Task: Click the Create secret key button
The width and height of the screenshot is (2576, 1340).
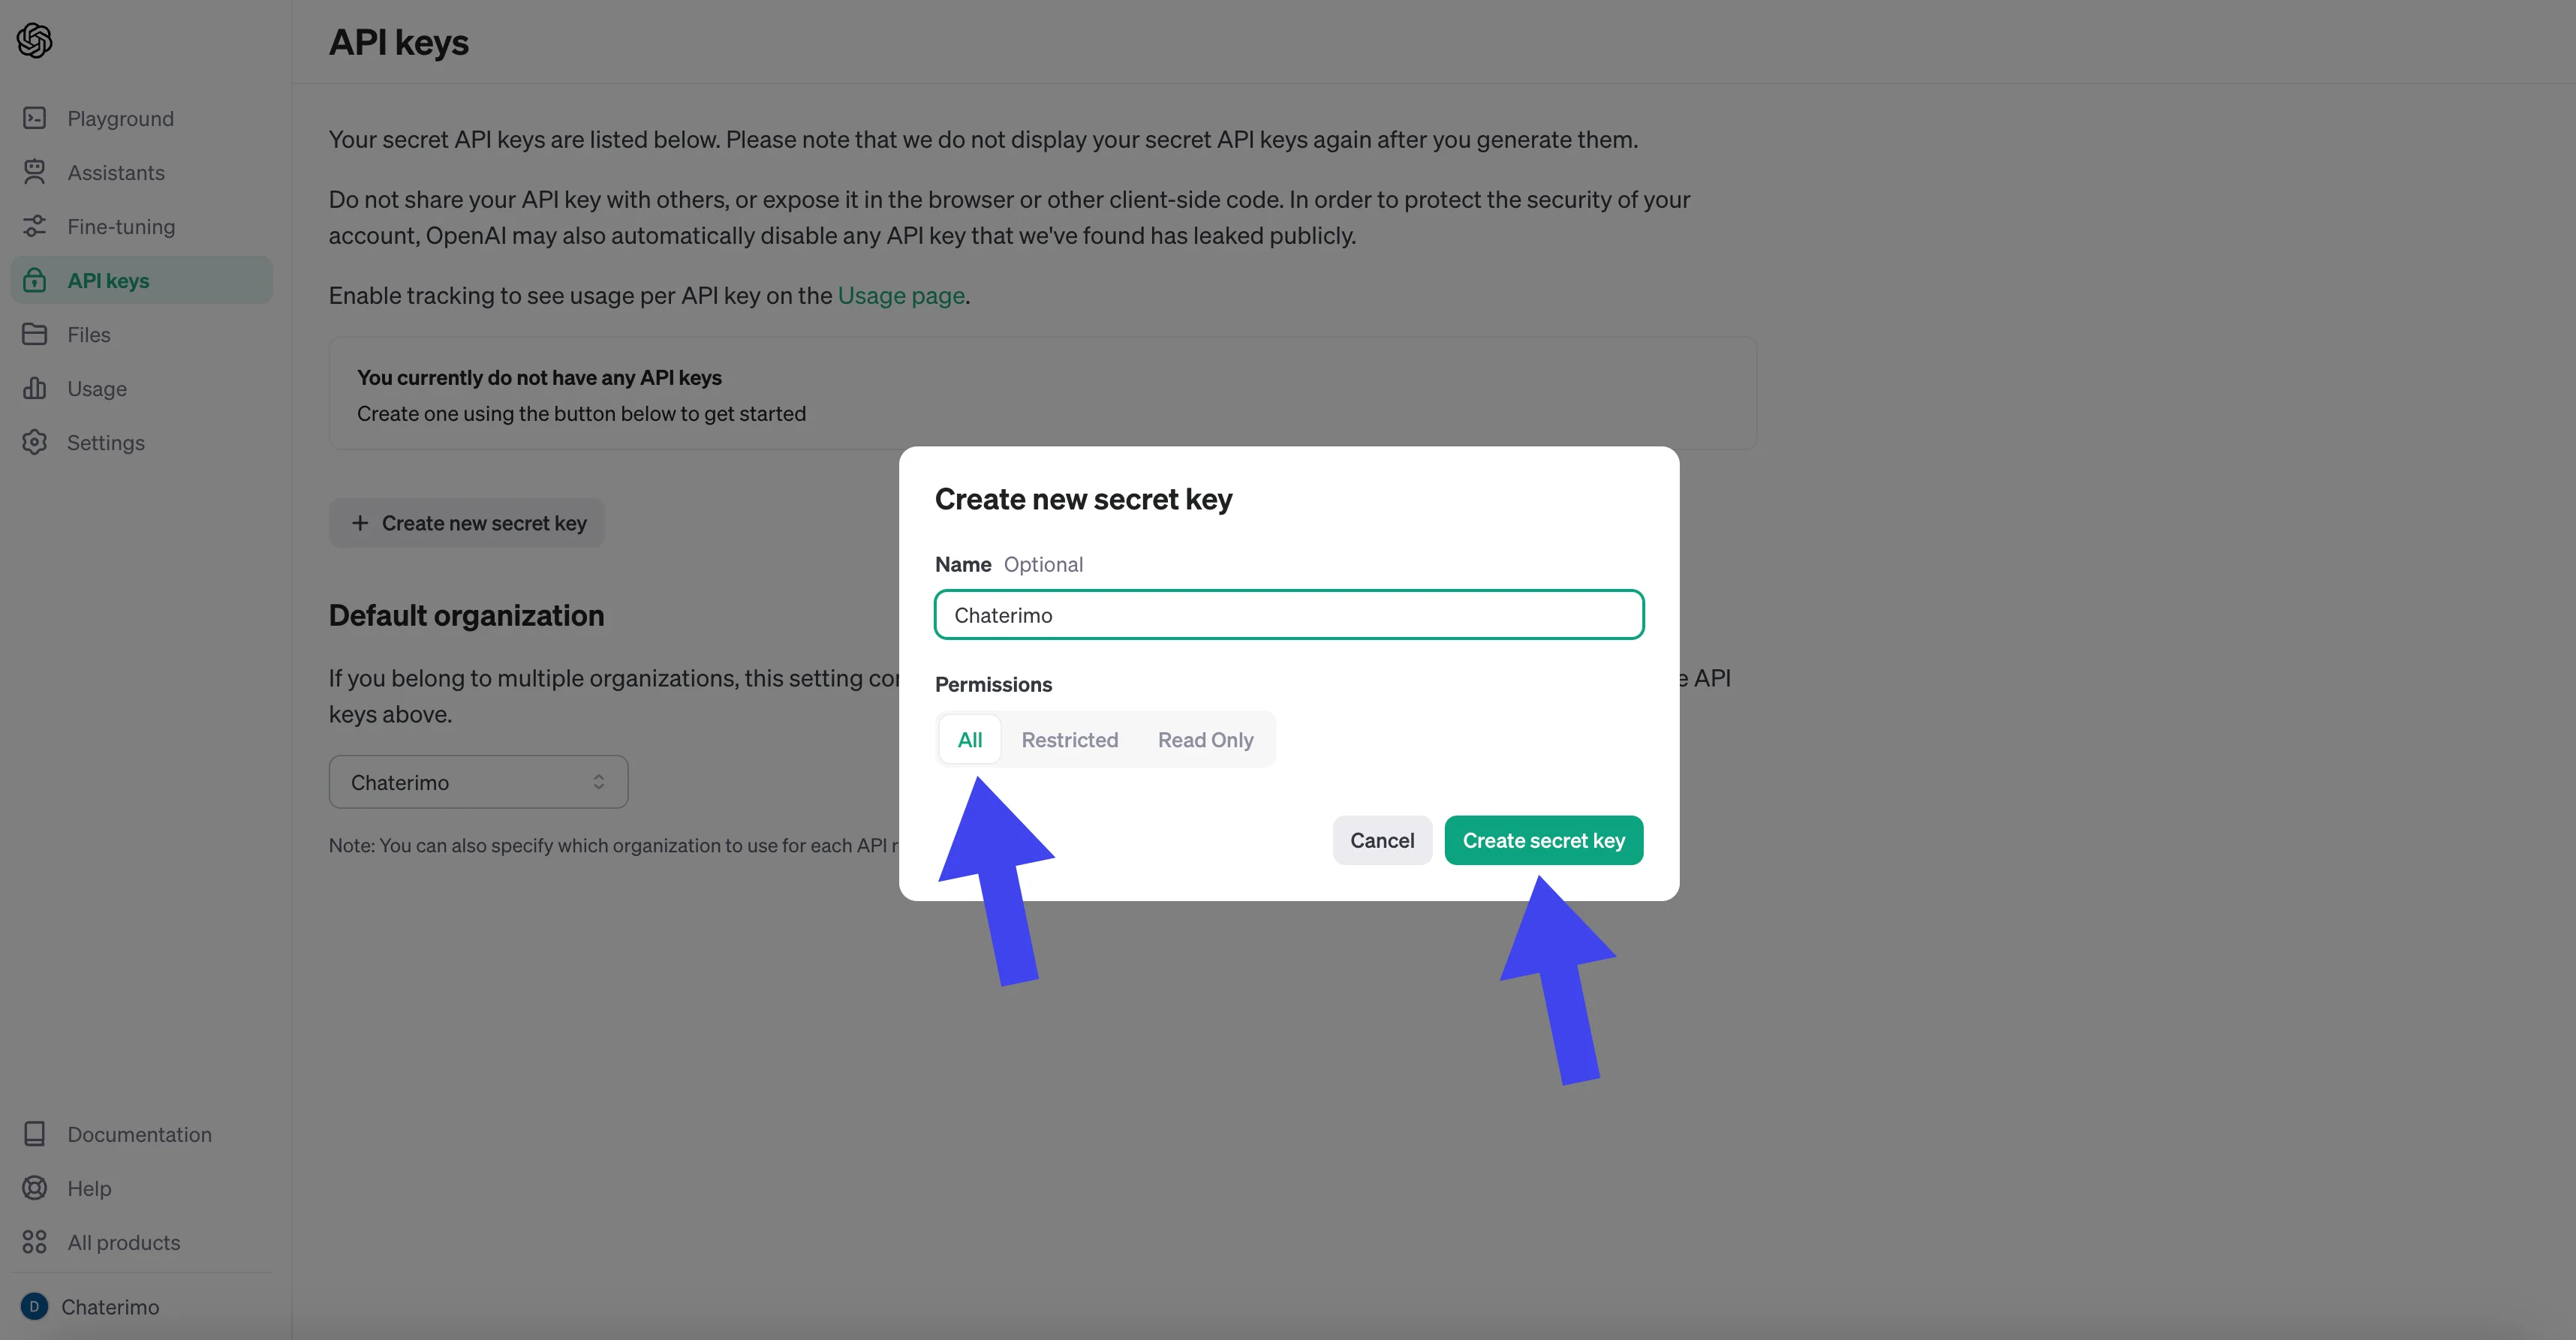Action: pos(1543,840)
